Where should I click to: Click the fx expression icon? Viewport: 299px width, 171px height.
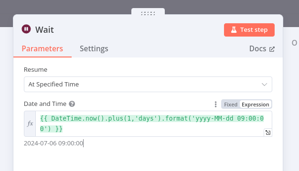pyautogui.click(x=30, y=123)
